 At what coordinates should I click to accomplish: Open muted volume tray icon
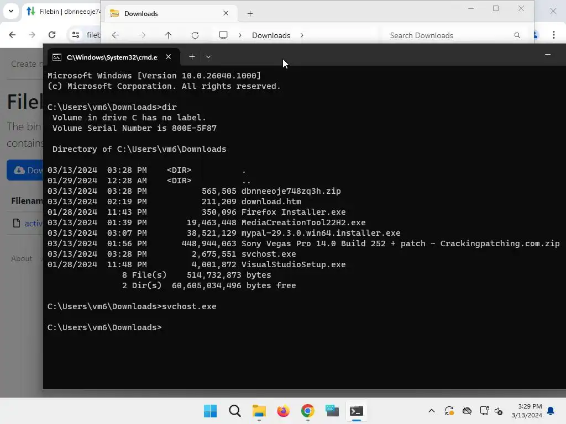click(499, 411)
